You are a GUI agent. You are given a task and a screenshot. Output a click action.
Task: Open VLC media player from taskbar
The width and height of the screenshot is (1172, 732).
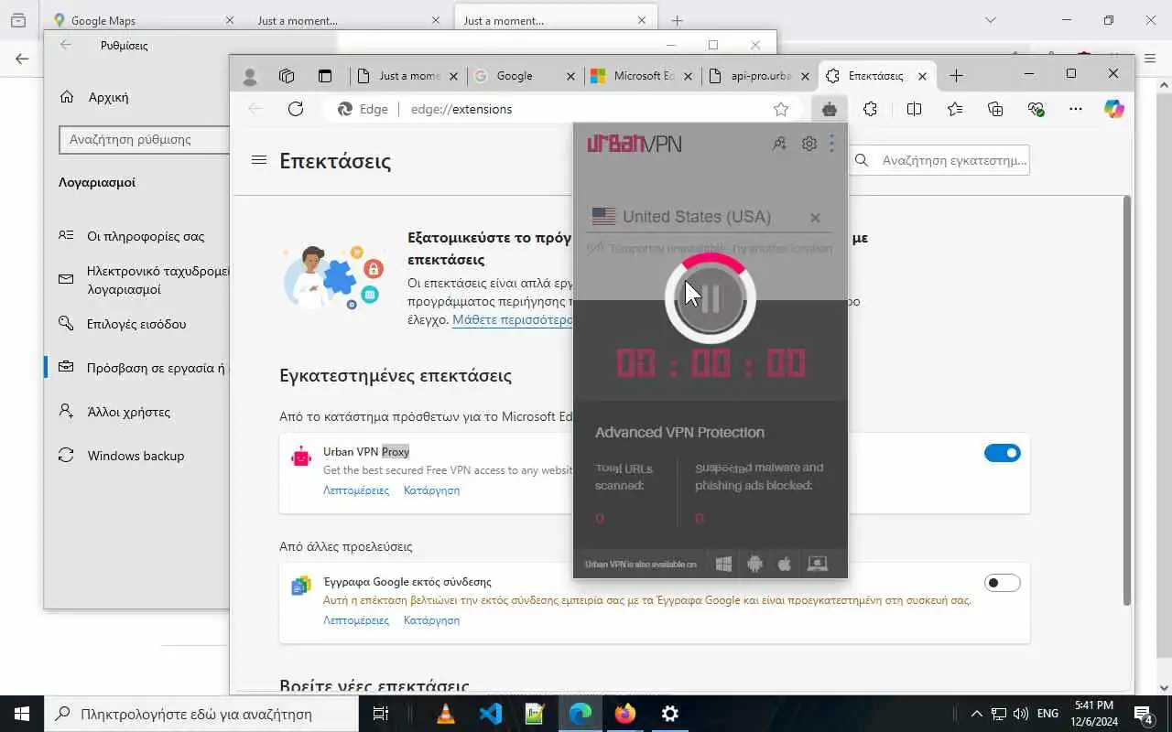(446, 714)
